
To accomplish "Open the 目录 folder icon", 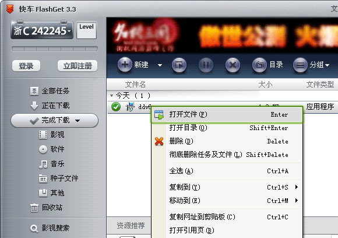I will point(259,65).
